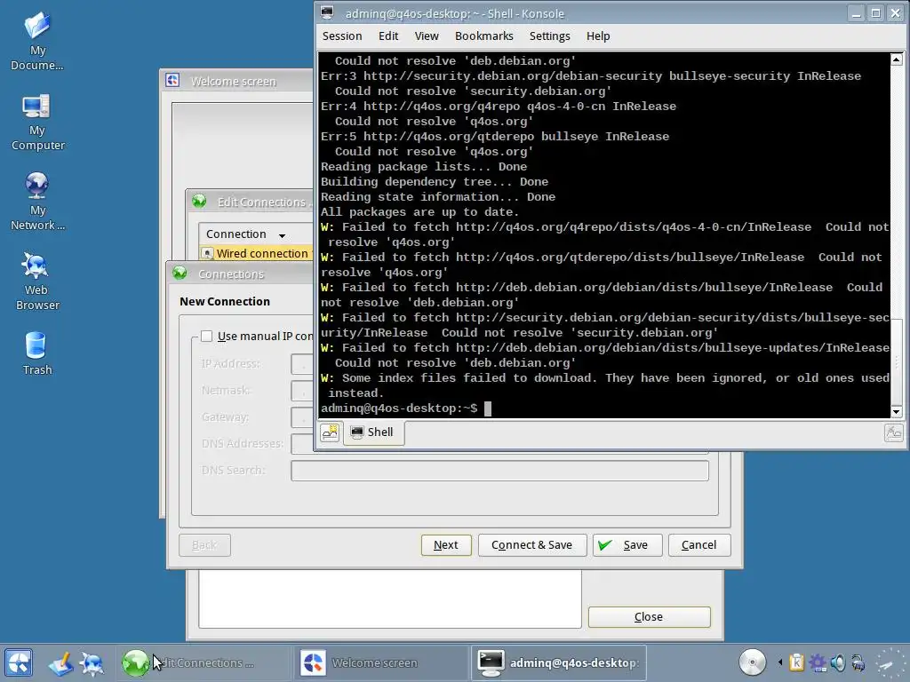The height and width of the screenshot is (682, 910).
Task: Click the Next button
Action: click(x=446, y=545)
